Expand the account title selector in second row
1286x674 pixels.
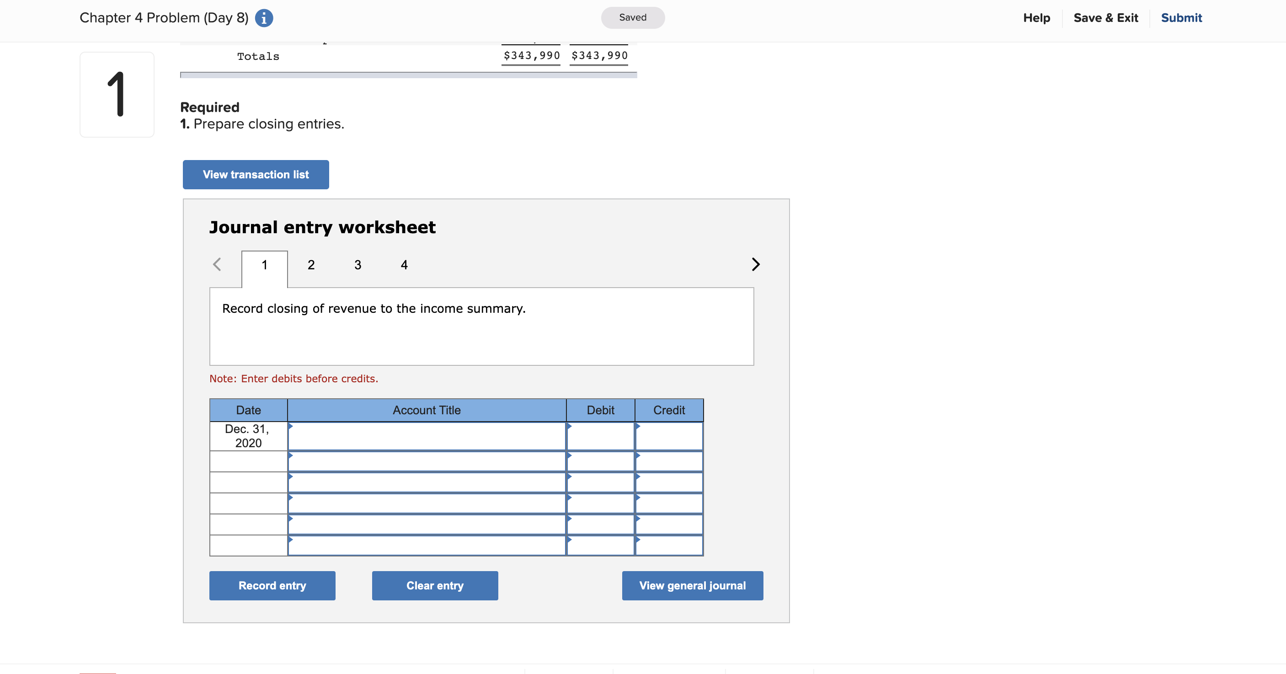[x=292, y=455]
